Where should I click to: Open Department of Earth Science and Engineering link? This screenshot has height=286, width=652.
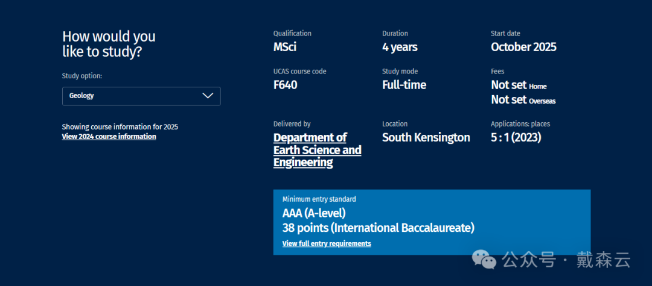pos(317,150)
